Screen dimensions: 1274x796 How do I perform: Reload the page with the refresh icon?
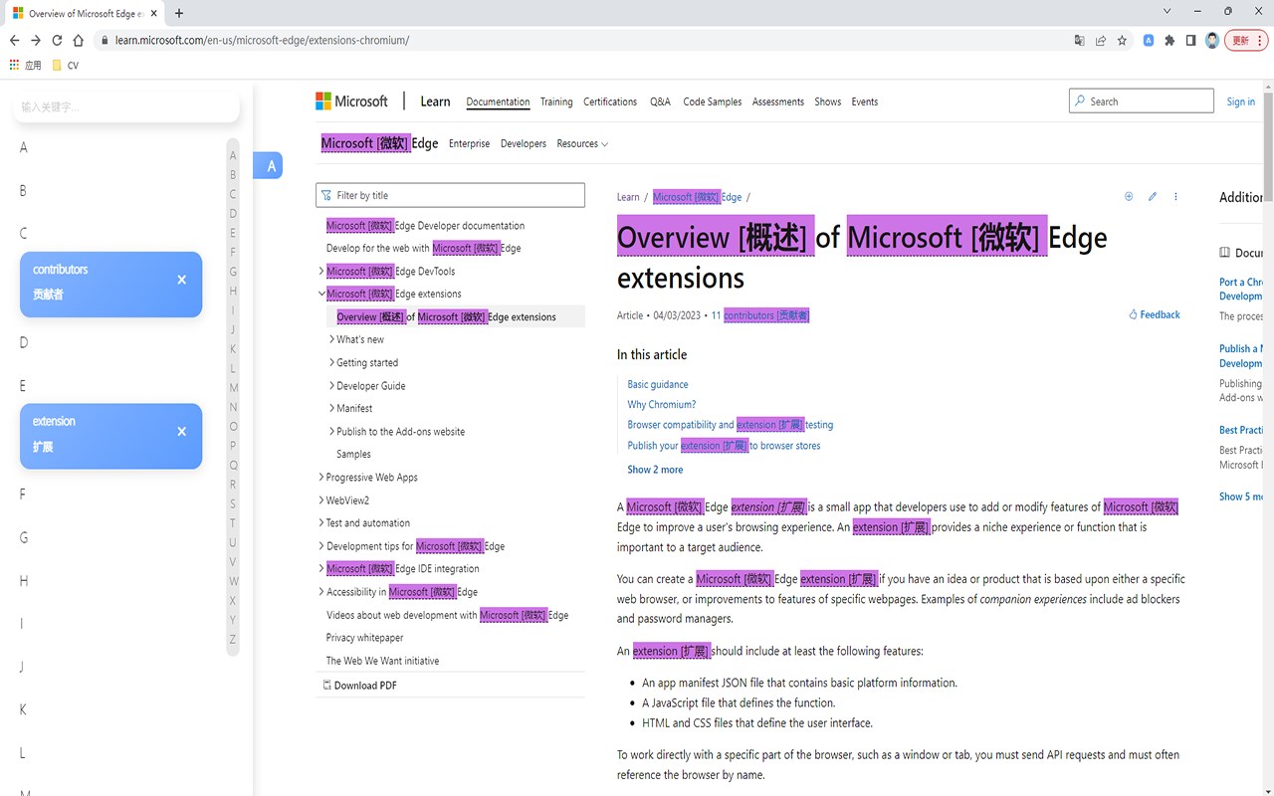[x=57, y=41]
